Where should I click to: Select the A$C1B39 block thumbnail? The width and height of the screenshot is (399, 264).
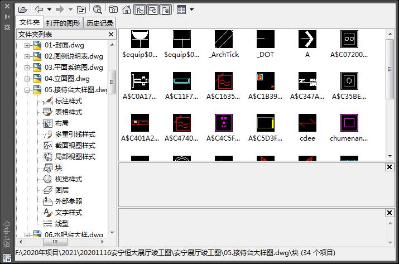click(x=266, y=81)
